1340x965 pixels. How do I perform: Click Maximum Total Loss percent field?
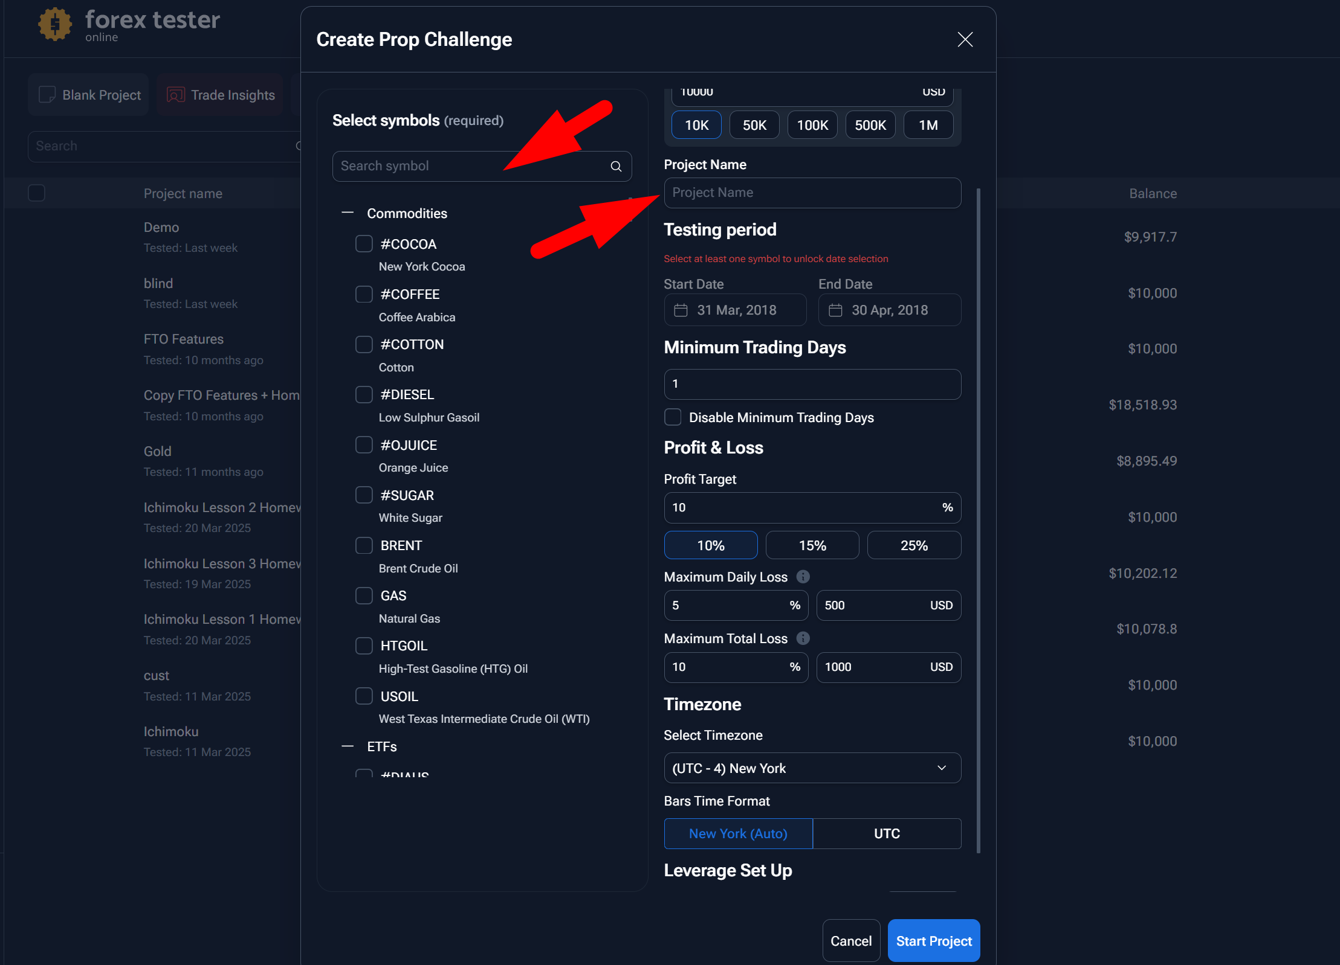pyautogui.click(x=736, y=667)
